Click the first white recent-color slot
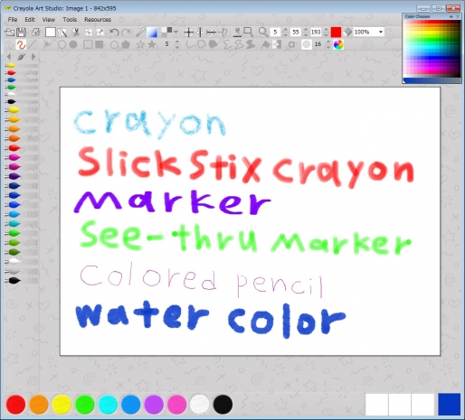The image size is (465, 420). (x=376, y=405)
